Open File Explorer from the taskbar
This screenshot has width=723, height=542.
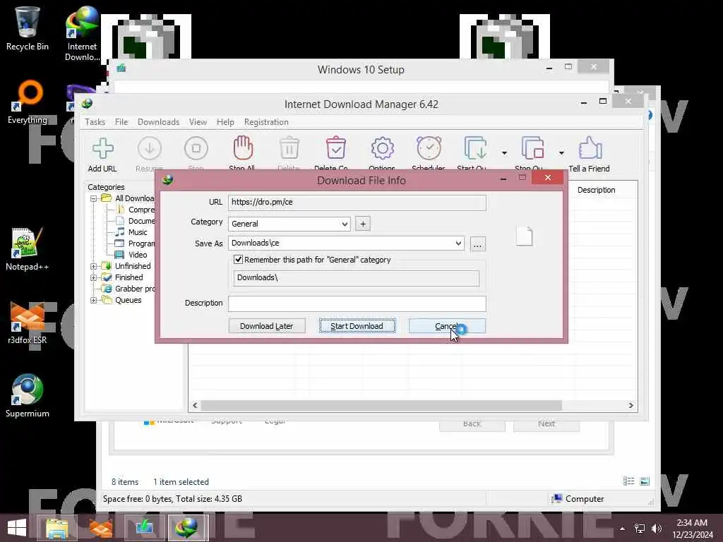(56, 528)
